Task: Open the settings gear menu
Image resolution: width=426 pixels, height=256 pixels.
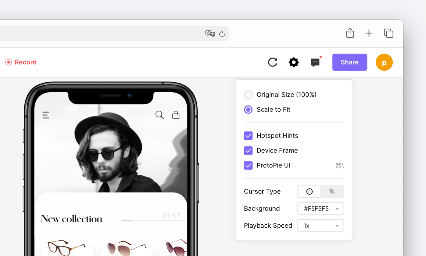Action: (x=294, y=62)
